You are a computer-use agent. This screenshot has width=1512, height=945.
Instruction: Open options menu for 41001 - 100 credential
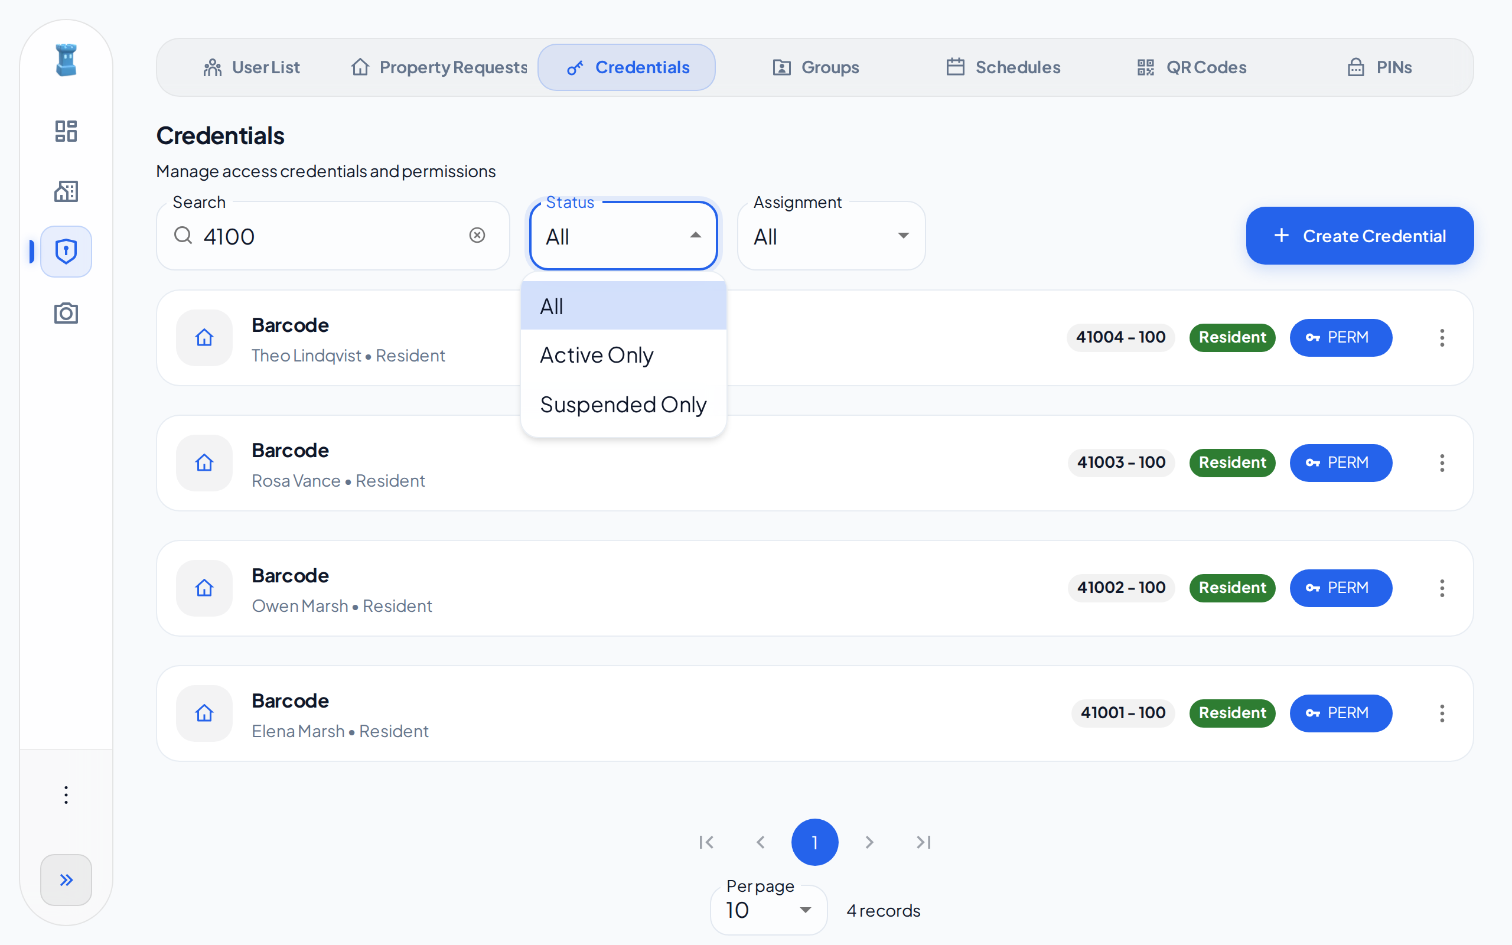[x=1442, y=713]
